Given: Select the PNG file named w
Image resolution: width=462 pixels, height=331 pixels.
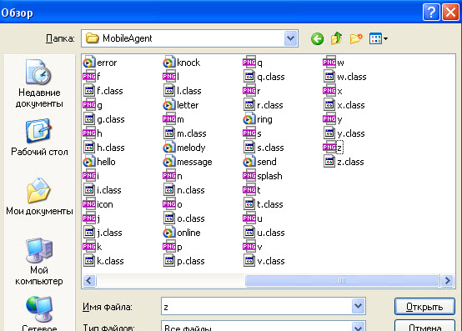Looking at the screenshot, I should (x=334, y=63).
